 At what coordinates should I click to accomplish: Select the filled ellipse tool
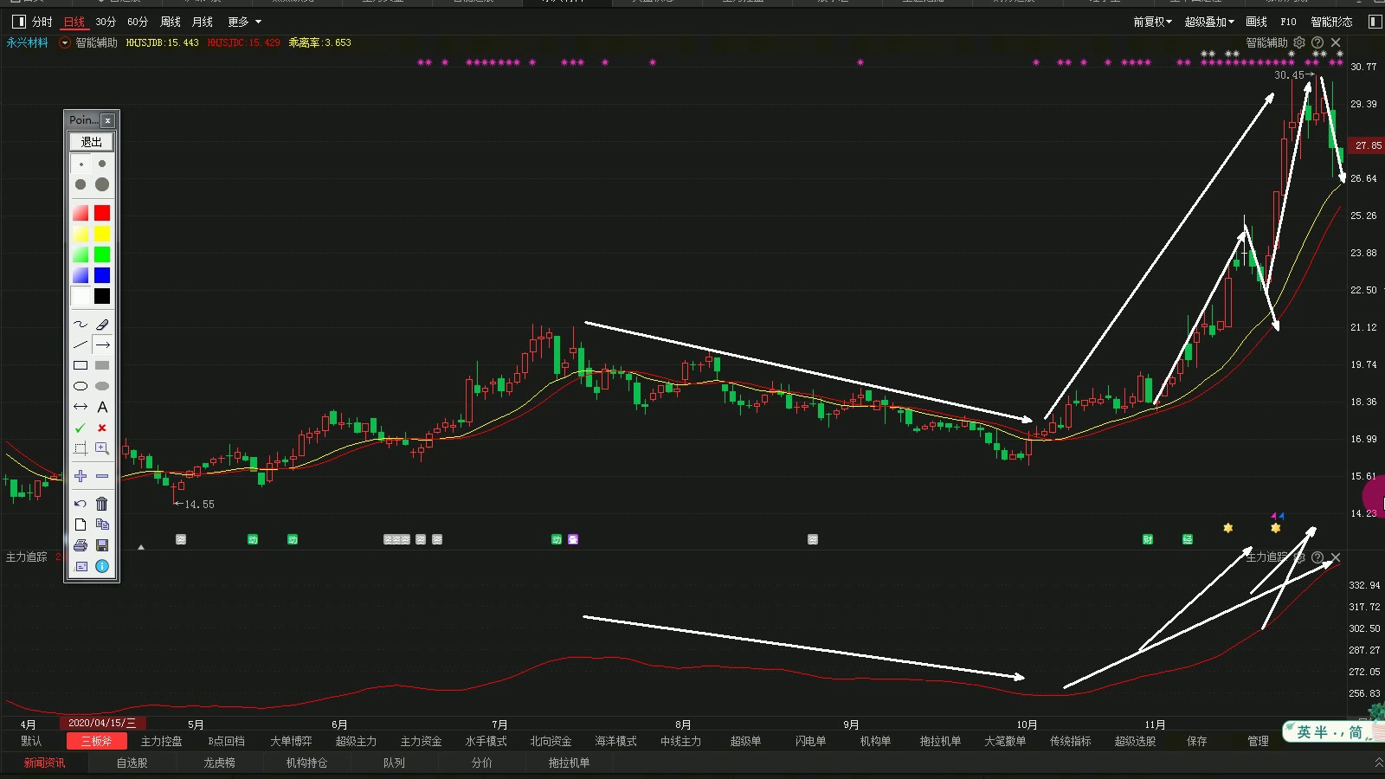coord(102,386)
